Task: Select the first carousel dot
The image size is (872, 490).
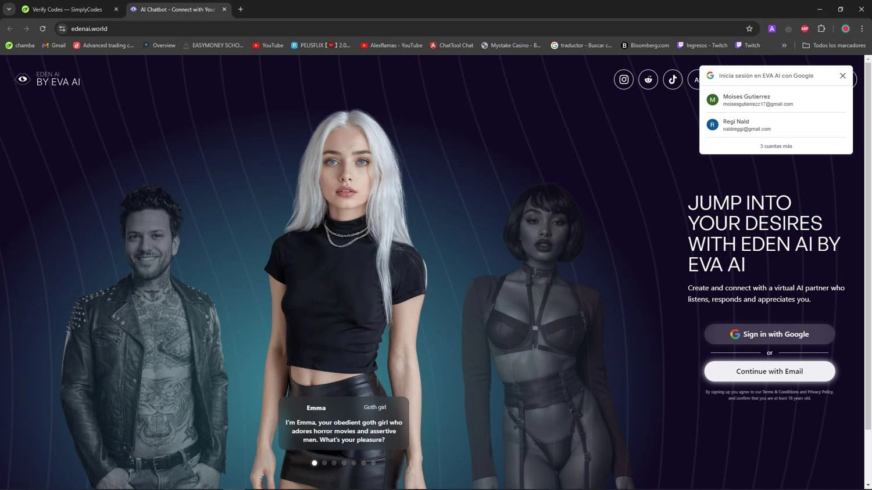Action: (315, 463)
